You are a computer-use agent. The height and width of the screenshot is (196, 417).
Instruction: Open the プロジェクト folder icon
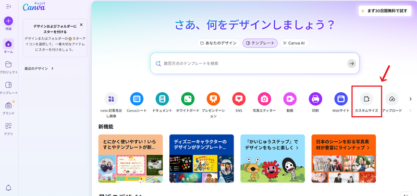tap(8, 64)
